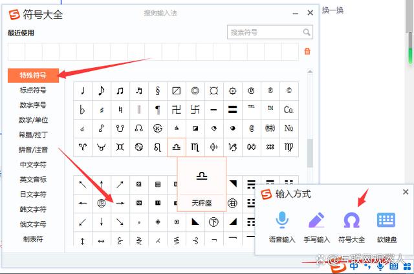Click the symbol list scrollbar thumb
The width and height of the screenshot is (414, 274).
point(310,153)
